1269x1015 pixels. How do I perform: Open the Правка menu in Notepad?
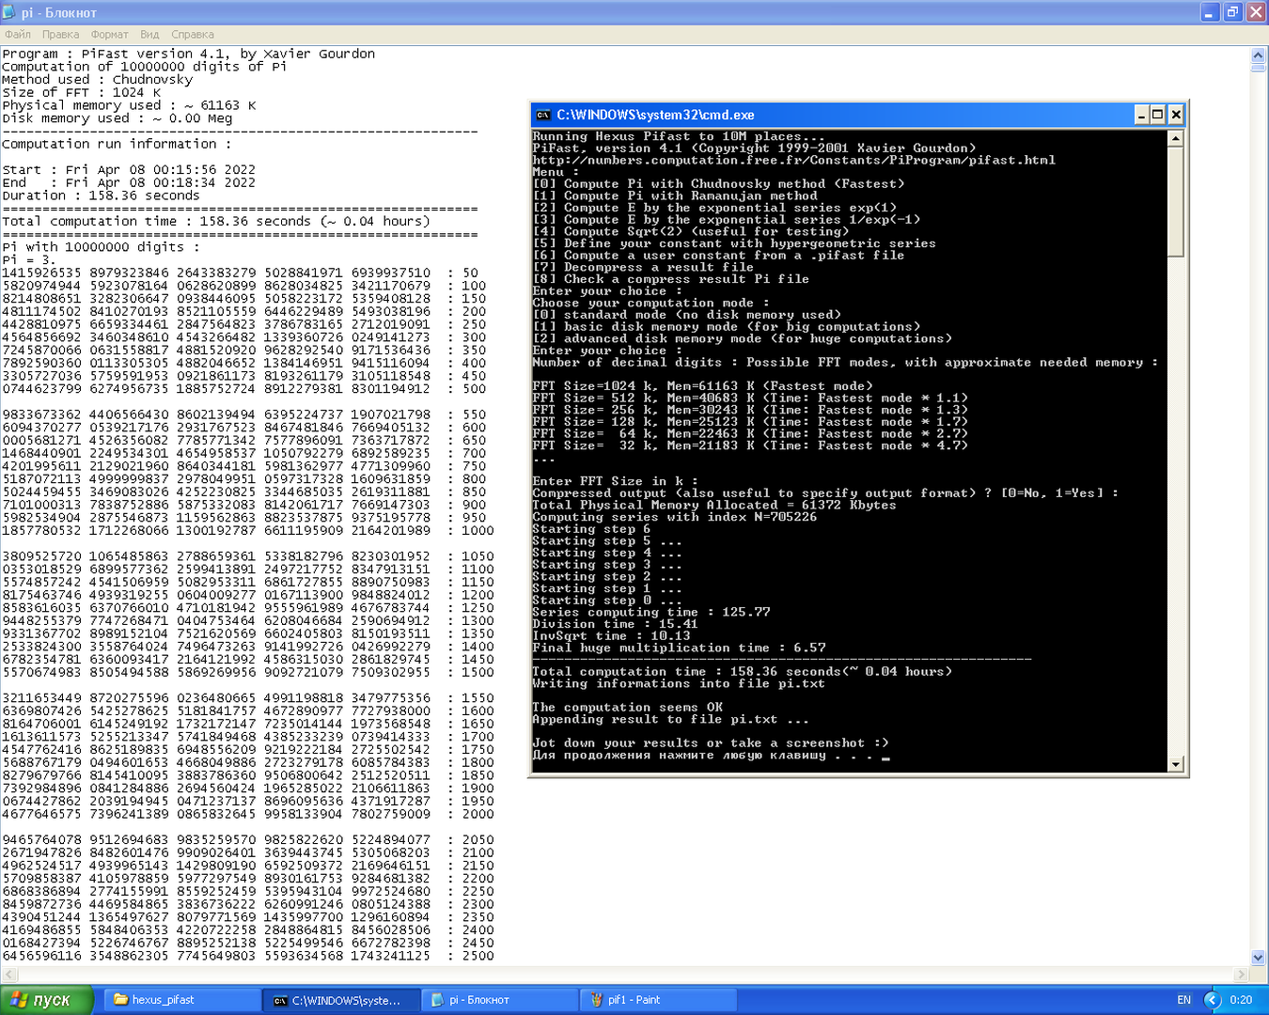click(60, 34)
